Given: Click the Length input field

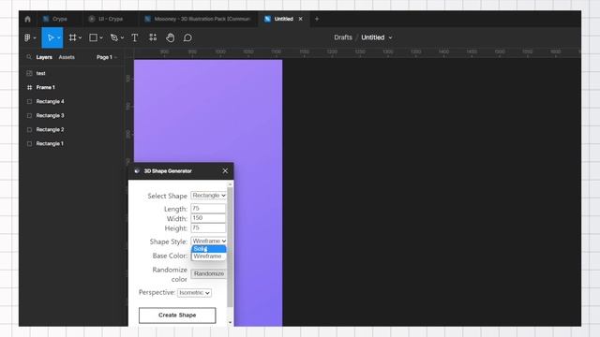Looking at the screenshot, I should 208,208.
